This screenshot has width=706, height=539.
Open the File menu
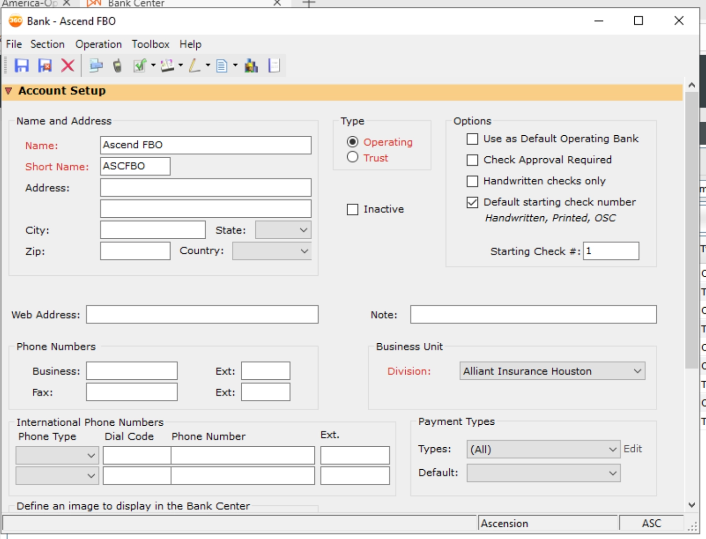tap(14, 44)
